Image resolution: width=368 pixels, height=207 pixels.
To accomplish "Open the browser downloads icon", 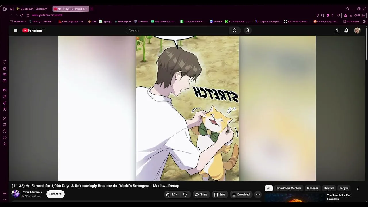I will [x=351, y=15].
